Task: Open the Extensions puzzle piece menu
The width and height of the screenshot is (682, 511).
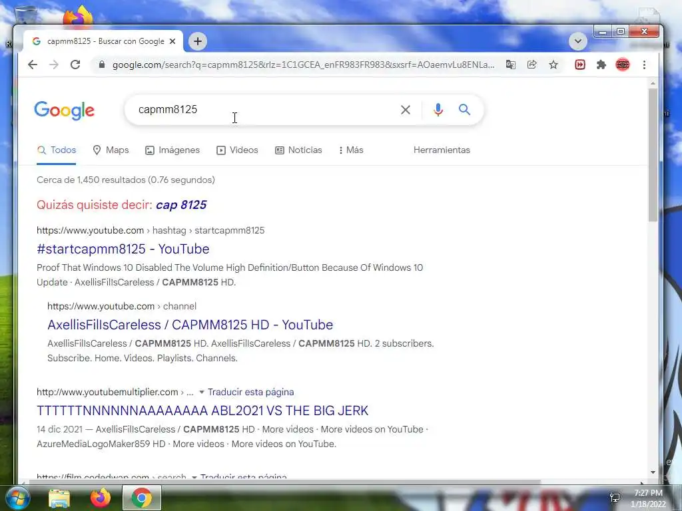Action: click(x=601, y=65)
